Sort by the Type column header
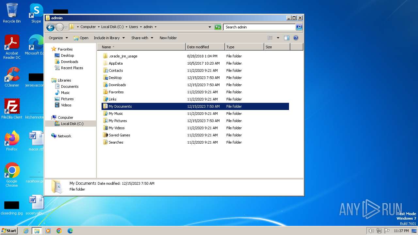The height and width of the screenshot is (235, 418). tap(244, 47)
